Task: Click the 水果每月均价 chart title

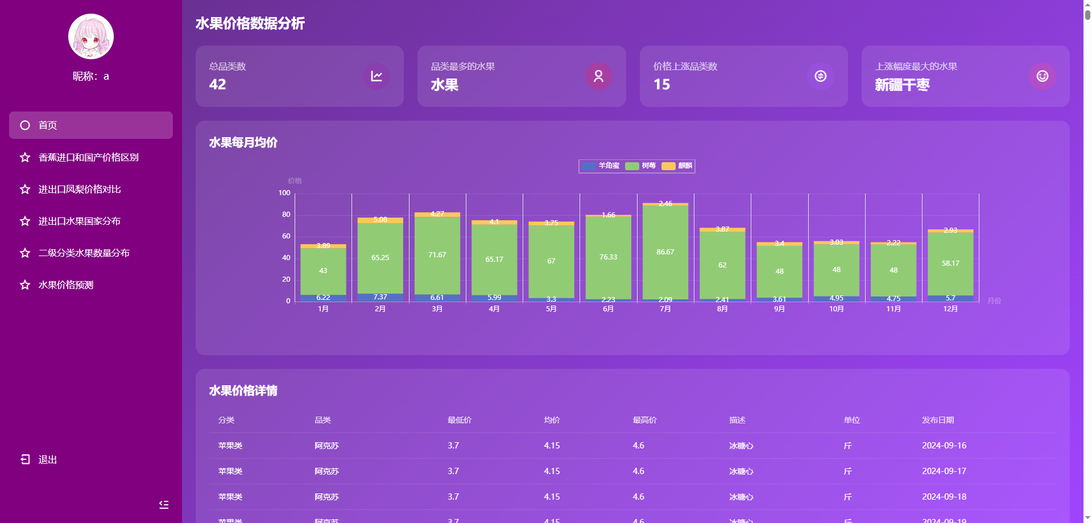Action: tap(243, 142)
